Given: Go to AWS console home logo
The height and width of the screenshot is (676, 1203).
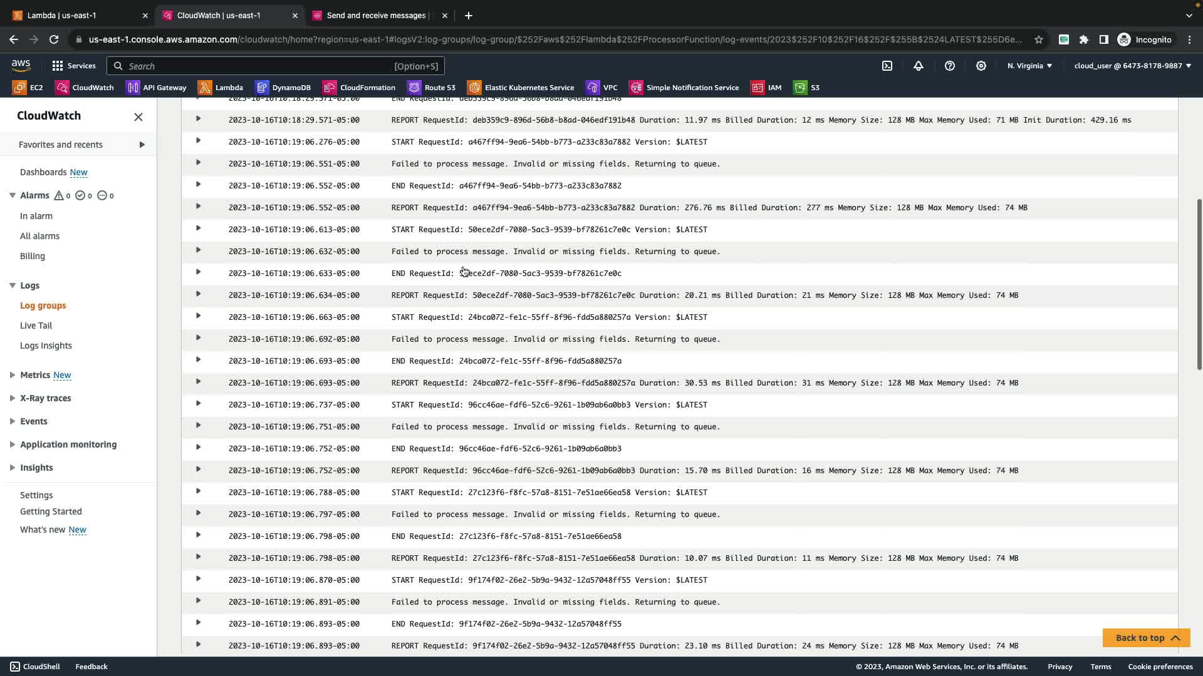Looking at the screenshot, I should pos(21,66).
